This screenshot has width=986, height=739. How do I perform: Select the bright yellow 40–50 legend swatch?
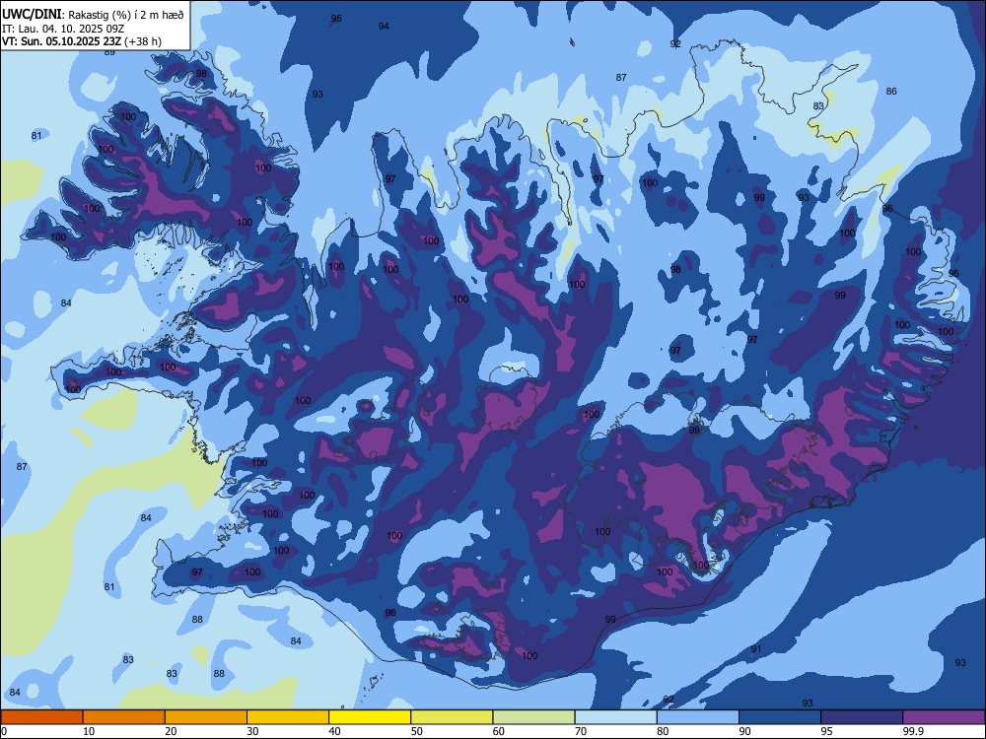[x=370, y=717]
